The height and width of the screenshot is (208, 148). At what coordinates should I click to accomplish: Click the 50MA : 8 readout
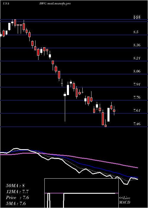click(15, 186)
